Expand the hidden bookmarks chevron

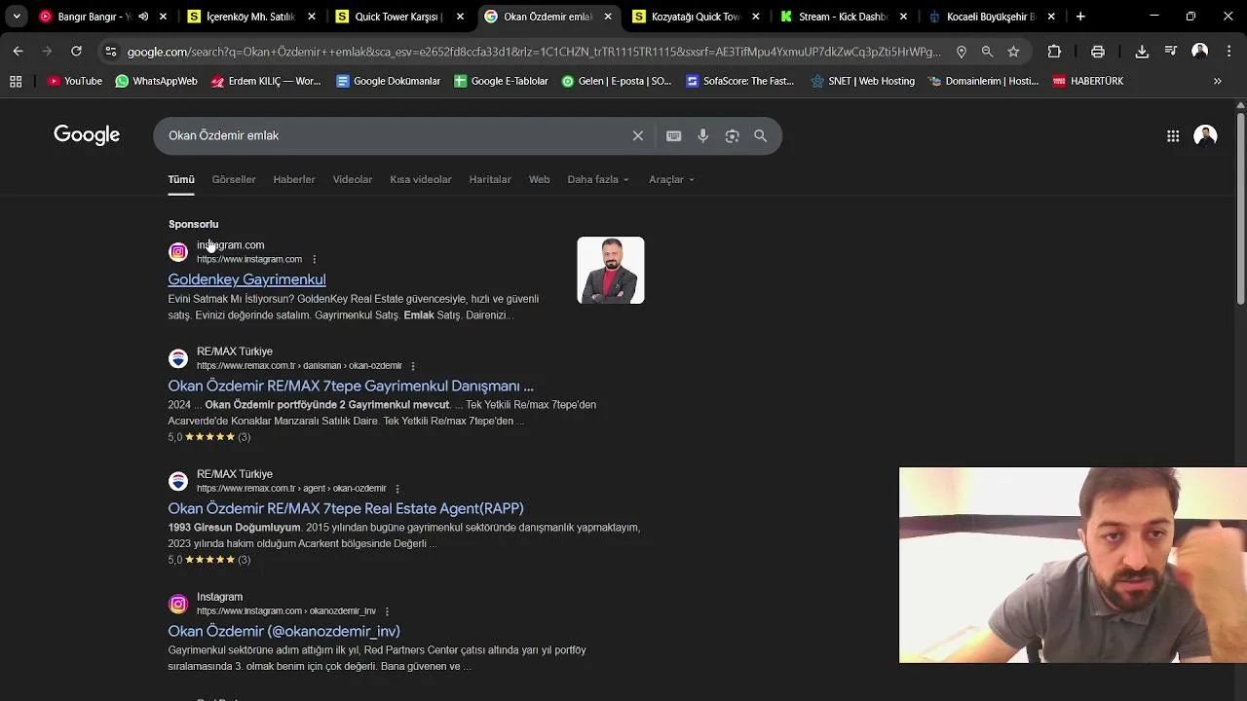point(1217,81)
